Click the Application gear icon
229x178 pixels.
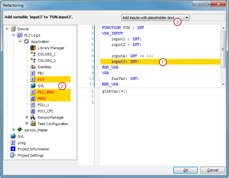tap(26, 41)
